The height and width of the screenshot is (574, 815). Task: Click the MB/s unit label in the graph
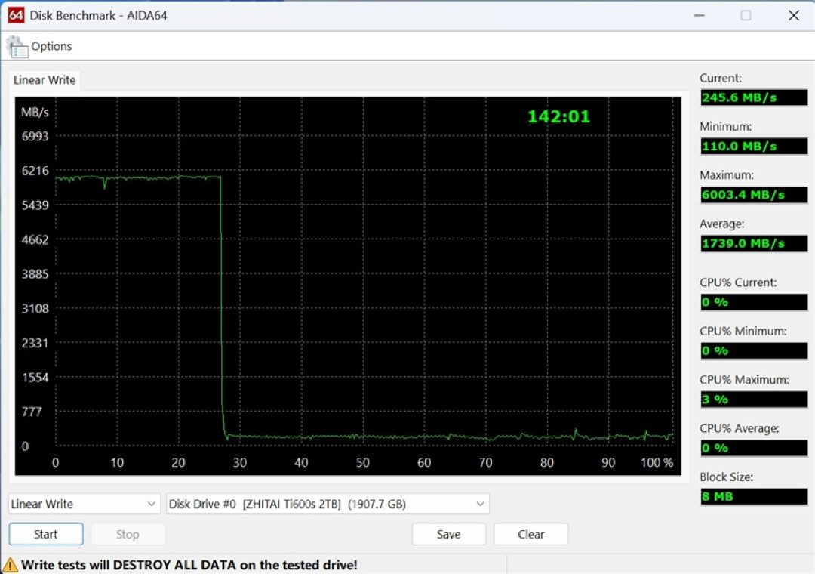35,113
